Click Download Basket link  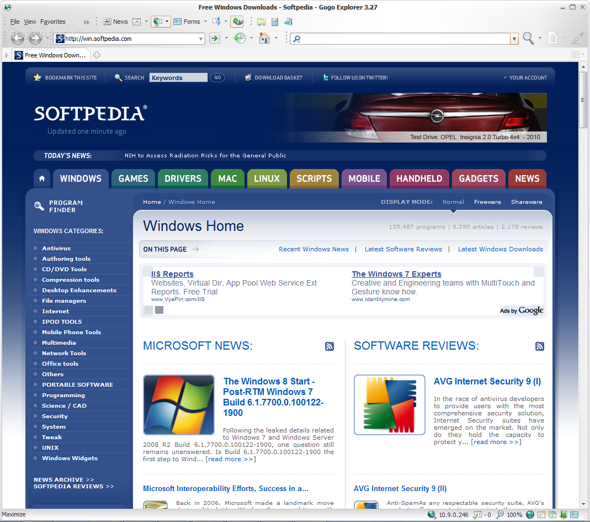click(x=274, y=77)
